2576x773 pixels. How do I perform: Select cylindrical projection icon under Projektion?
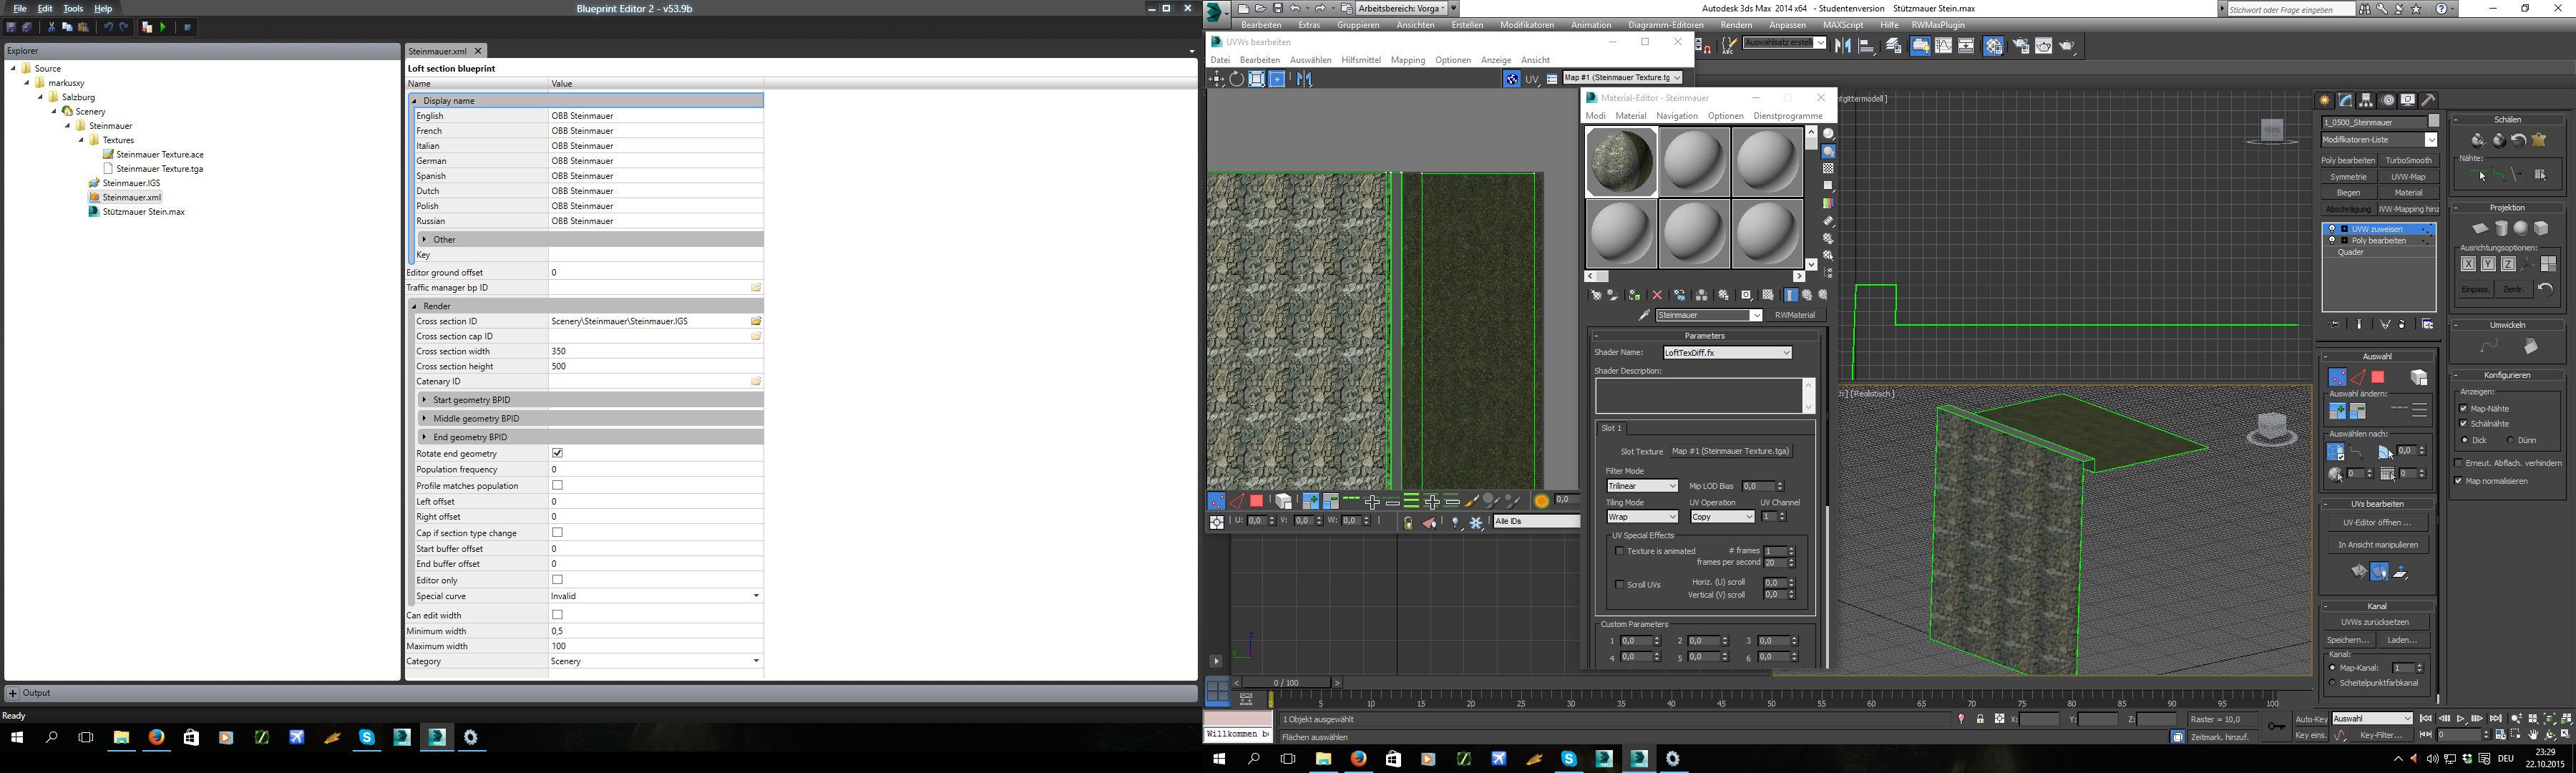click(2500, 229)
